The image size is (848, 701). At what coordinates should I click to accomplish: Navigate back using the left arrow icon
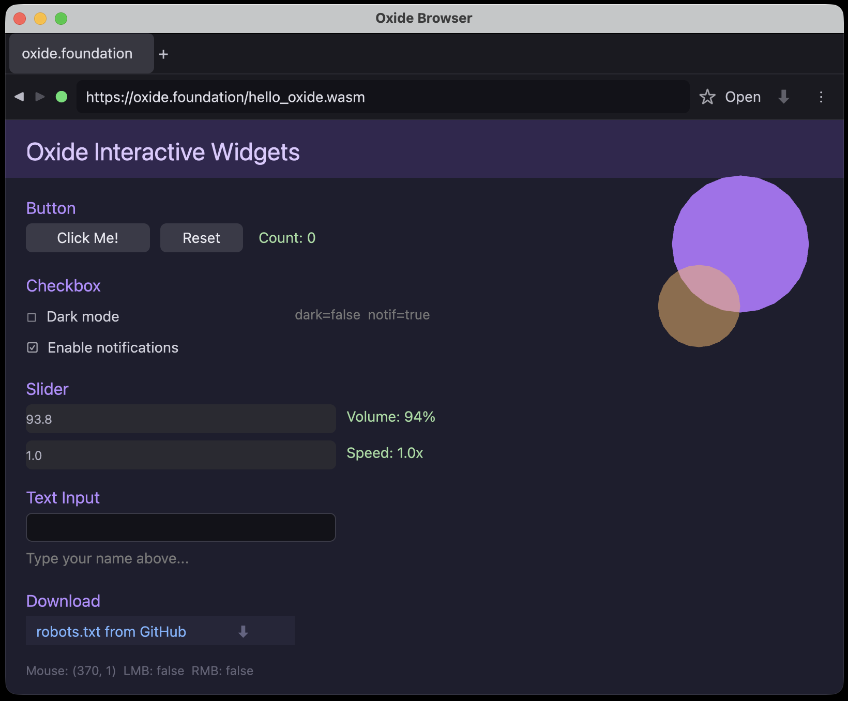tap(19, 97)
